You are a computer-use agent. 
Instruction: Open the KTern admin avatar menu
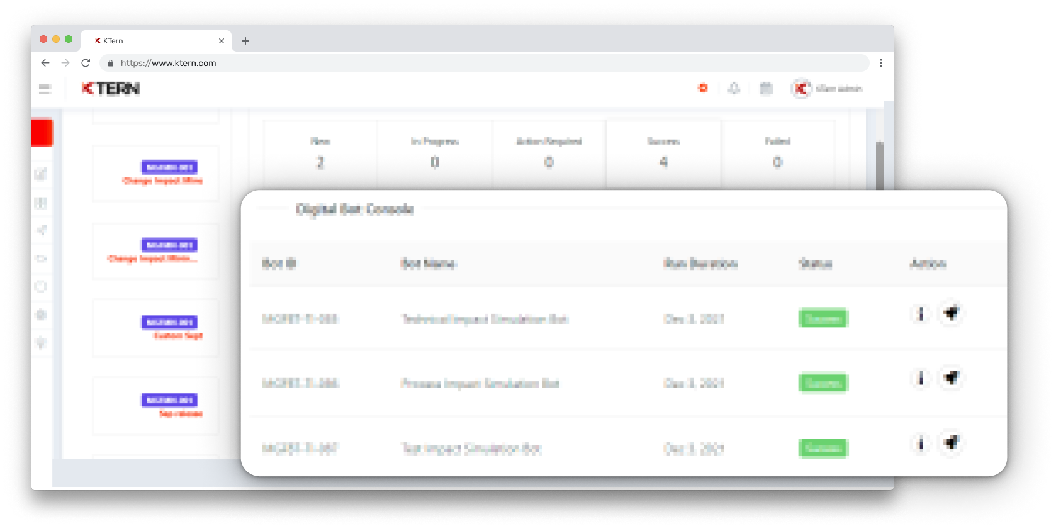pos(800,89)
